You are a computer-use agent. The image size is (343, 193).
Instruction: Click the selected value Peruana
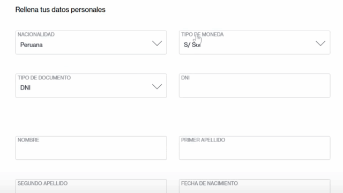coord(31,45)
